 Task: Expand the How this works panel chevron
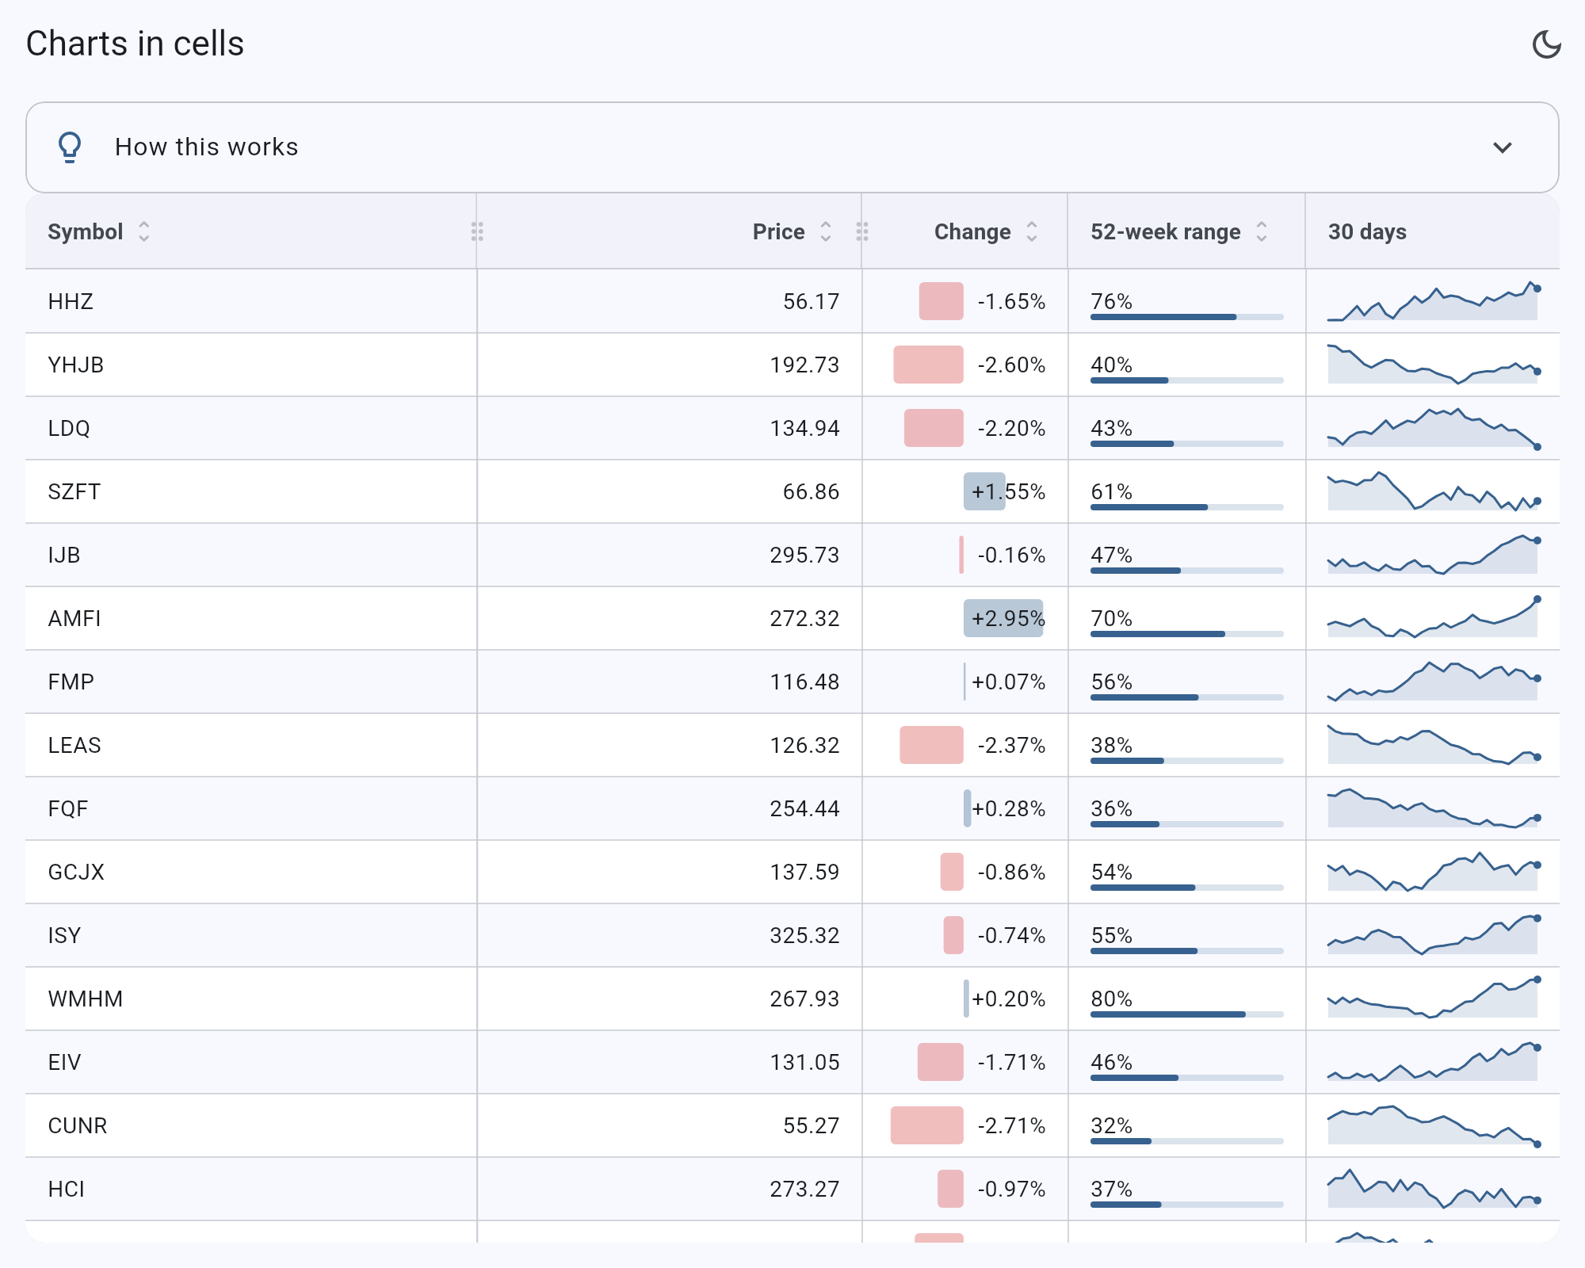[1502, 147]
